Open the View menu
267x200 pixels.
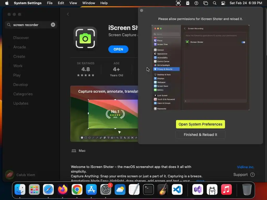tap(73, 3)
